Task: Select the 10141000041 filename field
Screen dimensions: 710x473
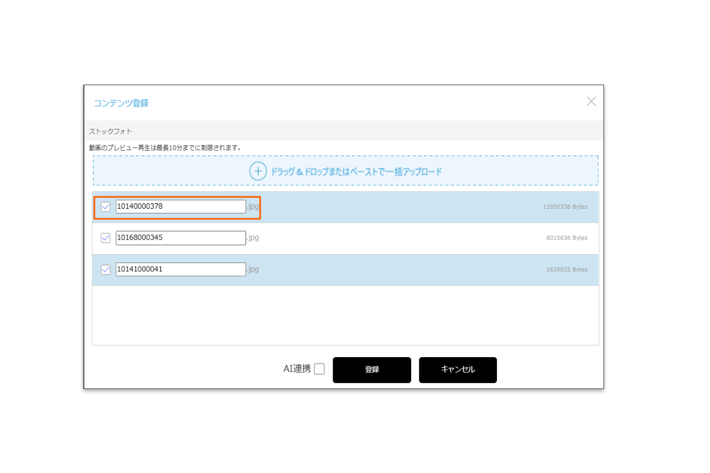Action: pos(180,269)
